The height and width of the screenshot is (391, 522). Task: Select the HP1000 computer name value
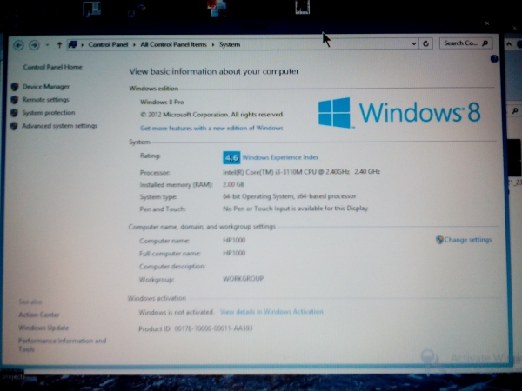234,240
